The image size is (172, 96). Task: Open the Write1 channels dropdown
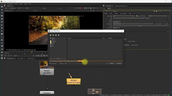click(122, 16)
